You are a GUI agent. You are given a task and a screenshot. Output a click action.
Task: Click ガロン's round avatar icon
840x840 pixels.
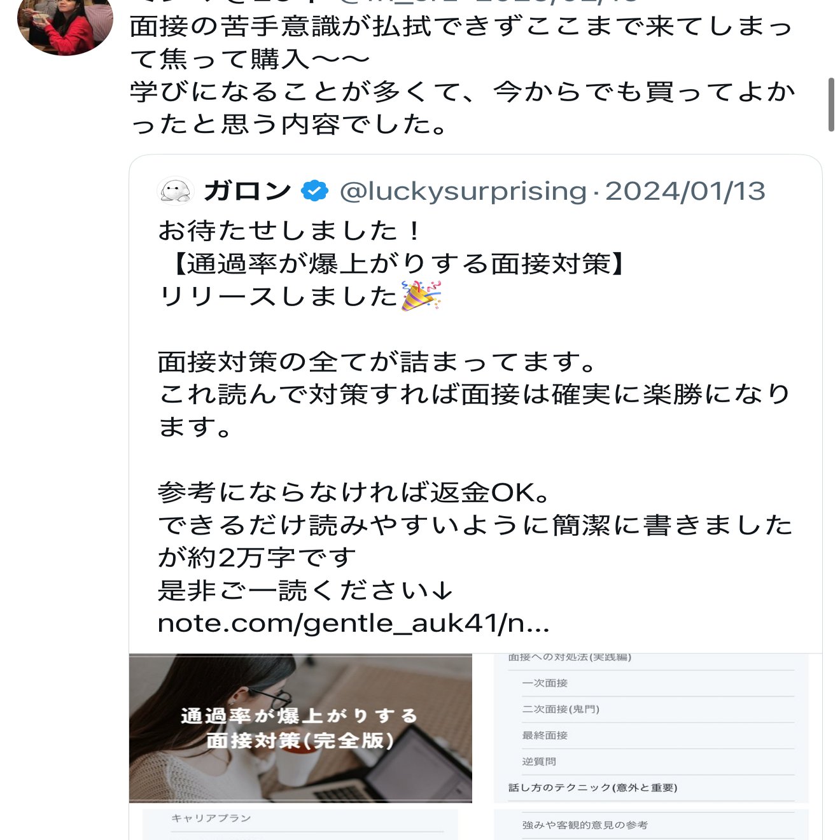click(x=175, y=191)
